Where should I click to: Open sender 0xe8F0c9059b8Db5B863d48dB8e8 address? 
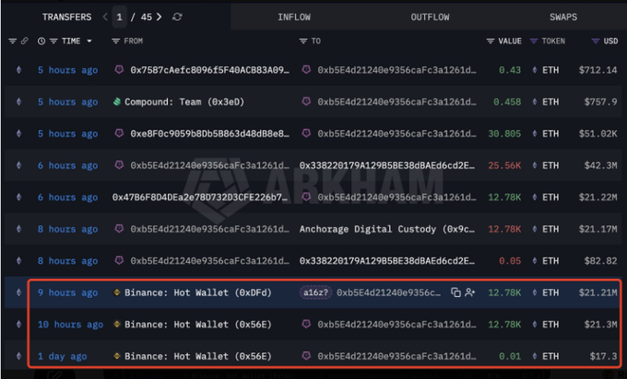[209, 133]
